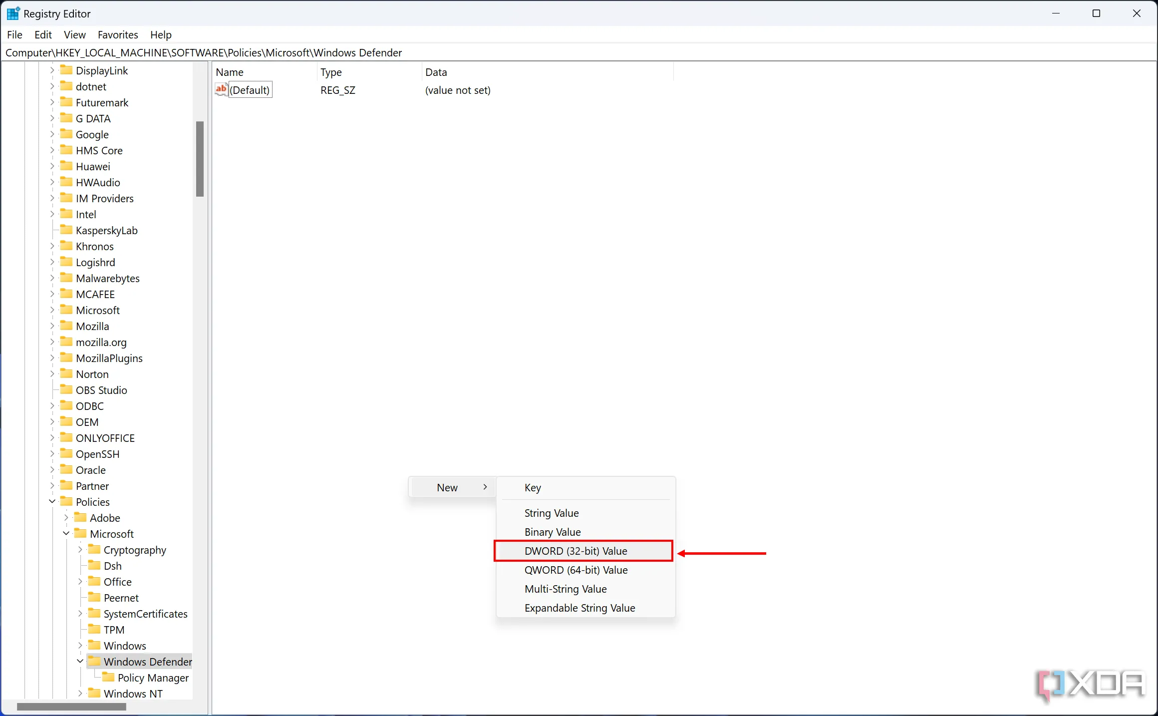Viewport: 1158px width, 716px height.
Task: Open the File menu
Action: 14,34
